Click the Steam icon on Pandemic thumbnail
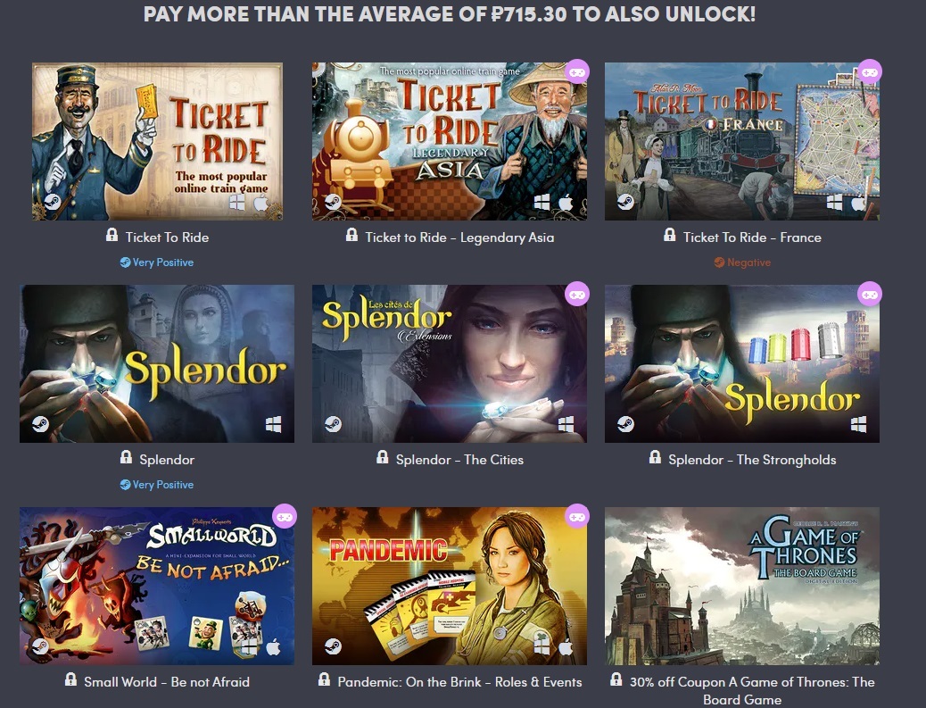The height and width of the screenshot is (708, 926). pos(333,646)
